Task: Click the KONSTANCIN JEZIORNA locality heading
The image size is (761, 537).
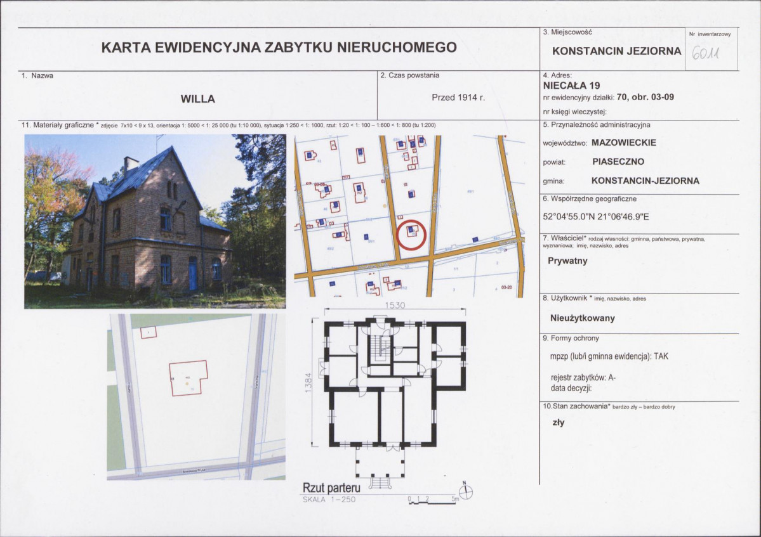Action: (616, 51)
